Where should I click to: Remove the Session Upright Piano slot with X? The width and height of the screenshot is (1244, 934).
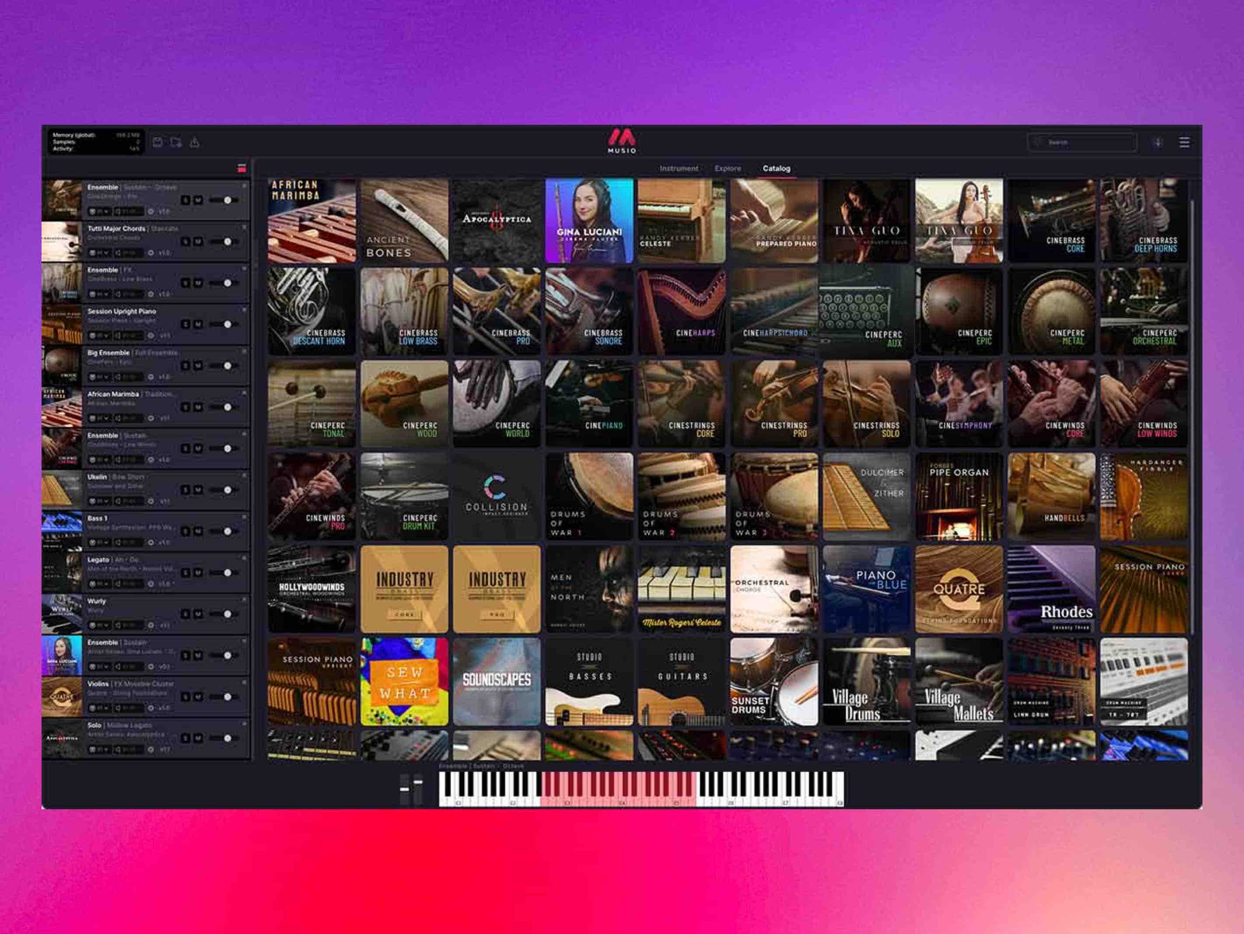pos(244,310)
